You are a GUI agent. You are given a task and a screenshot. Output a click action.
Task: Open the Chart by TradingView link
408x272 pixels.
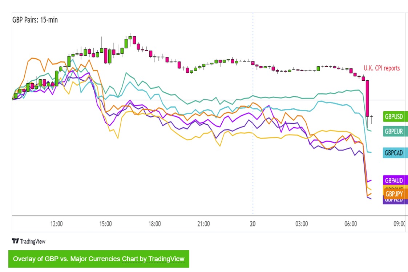[x=153, y=259]
